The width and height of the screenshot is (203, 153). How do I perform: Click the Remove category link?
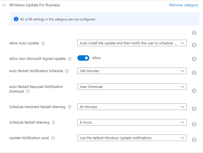coord(184,5)
